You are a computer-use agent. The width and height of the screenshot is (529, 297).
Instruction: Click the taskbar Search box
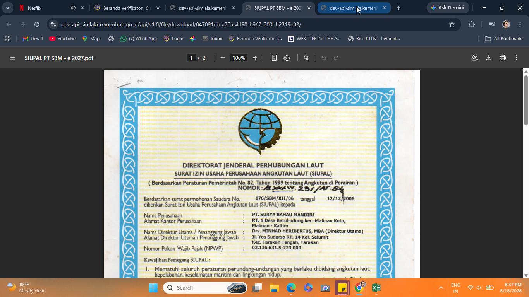pos(205,288)
